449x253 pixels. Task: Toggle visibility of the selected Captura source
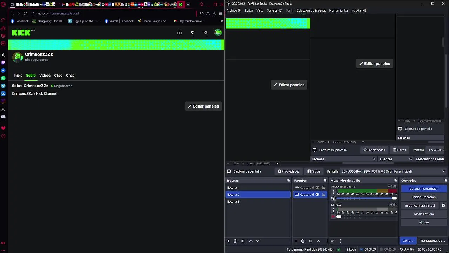coord(317,195)
